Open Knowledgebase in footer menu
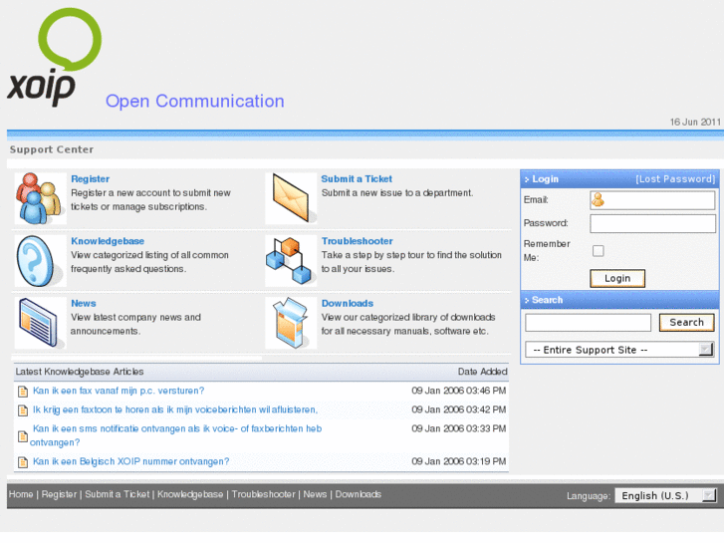 pyautogui.click(x=190, y=494)
